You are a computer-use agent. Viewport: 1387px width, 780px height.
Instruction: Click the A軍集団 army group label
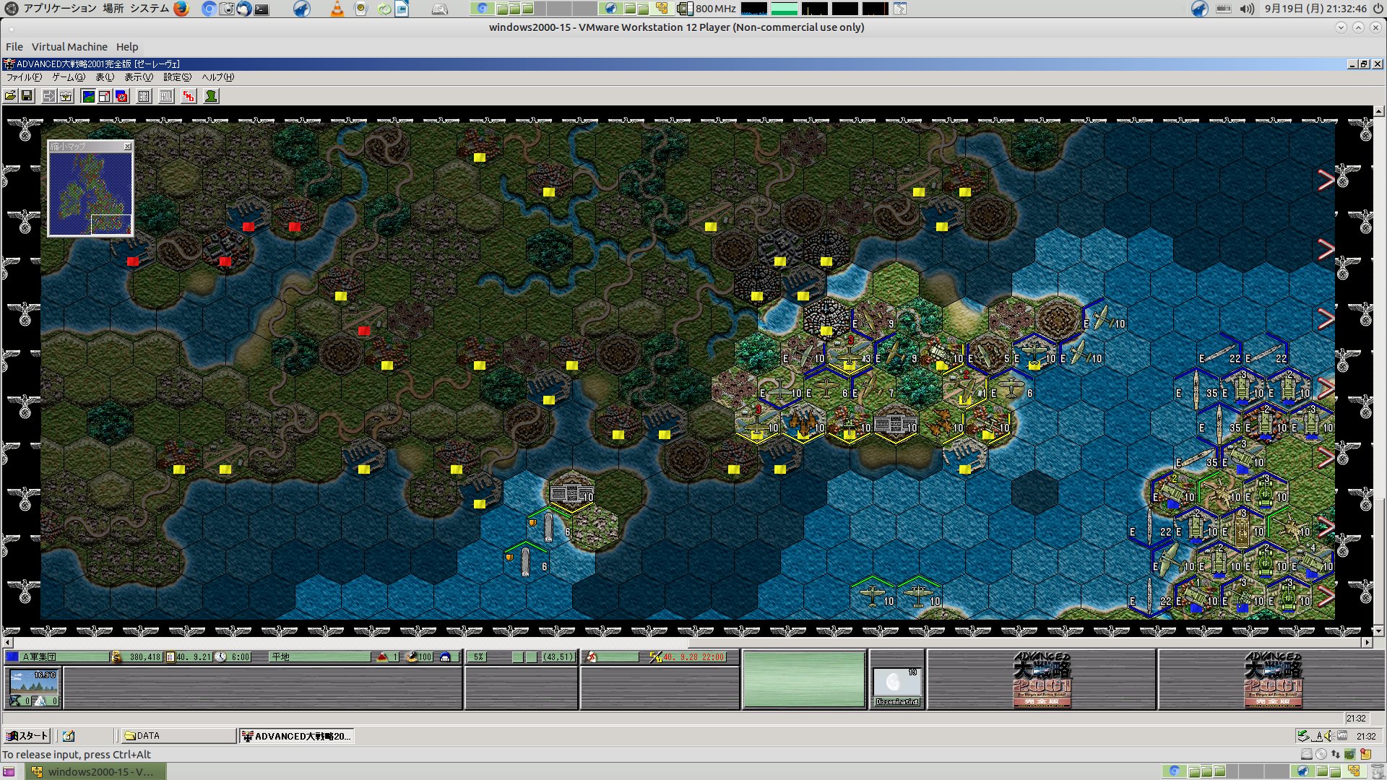pos(39,657)
